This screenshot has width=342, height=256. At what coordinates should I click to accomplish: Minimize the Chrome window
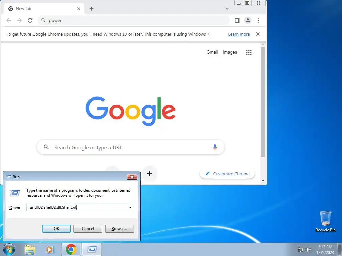pyautogui.click(x=239, y=3)
